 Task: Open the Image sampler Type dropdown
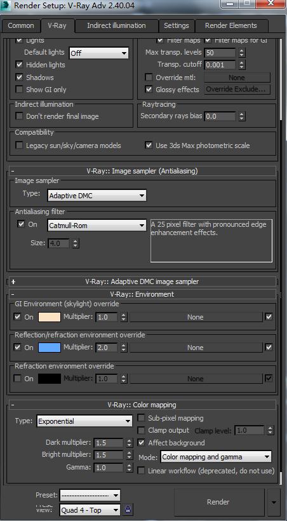[x=97, y=196]
